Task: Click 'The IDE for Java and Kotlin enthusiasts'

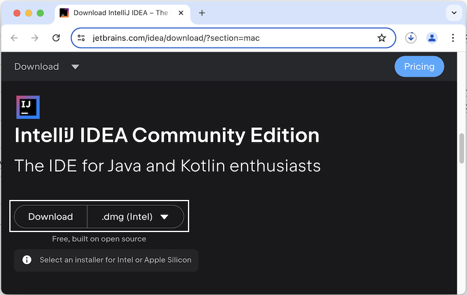Action: pos(168,166)
